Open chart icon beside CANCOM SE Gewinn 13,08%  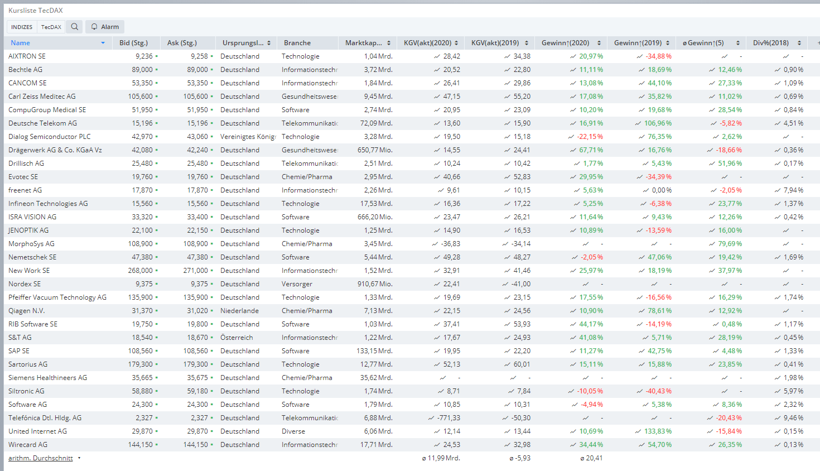coord(573,83)
